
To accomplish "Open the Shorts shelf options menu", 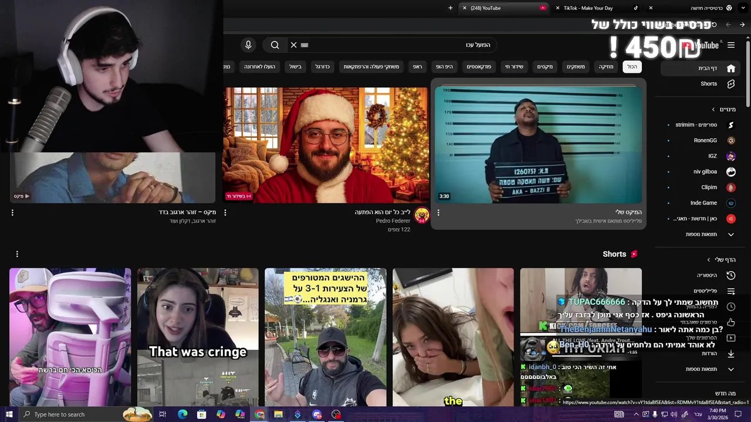I will 17,254.
